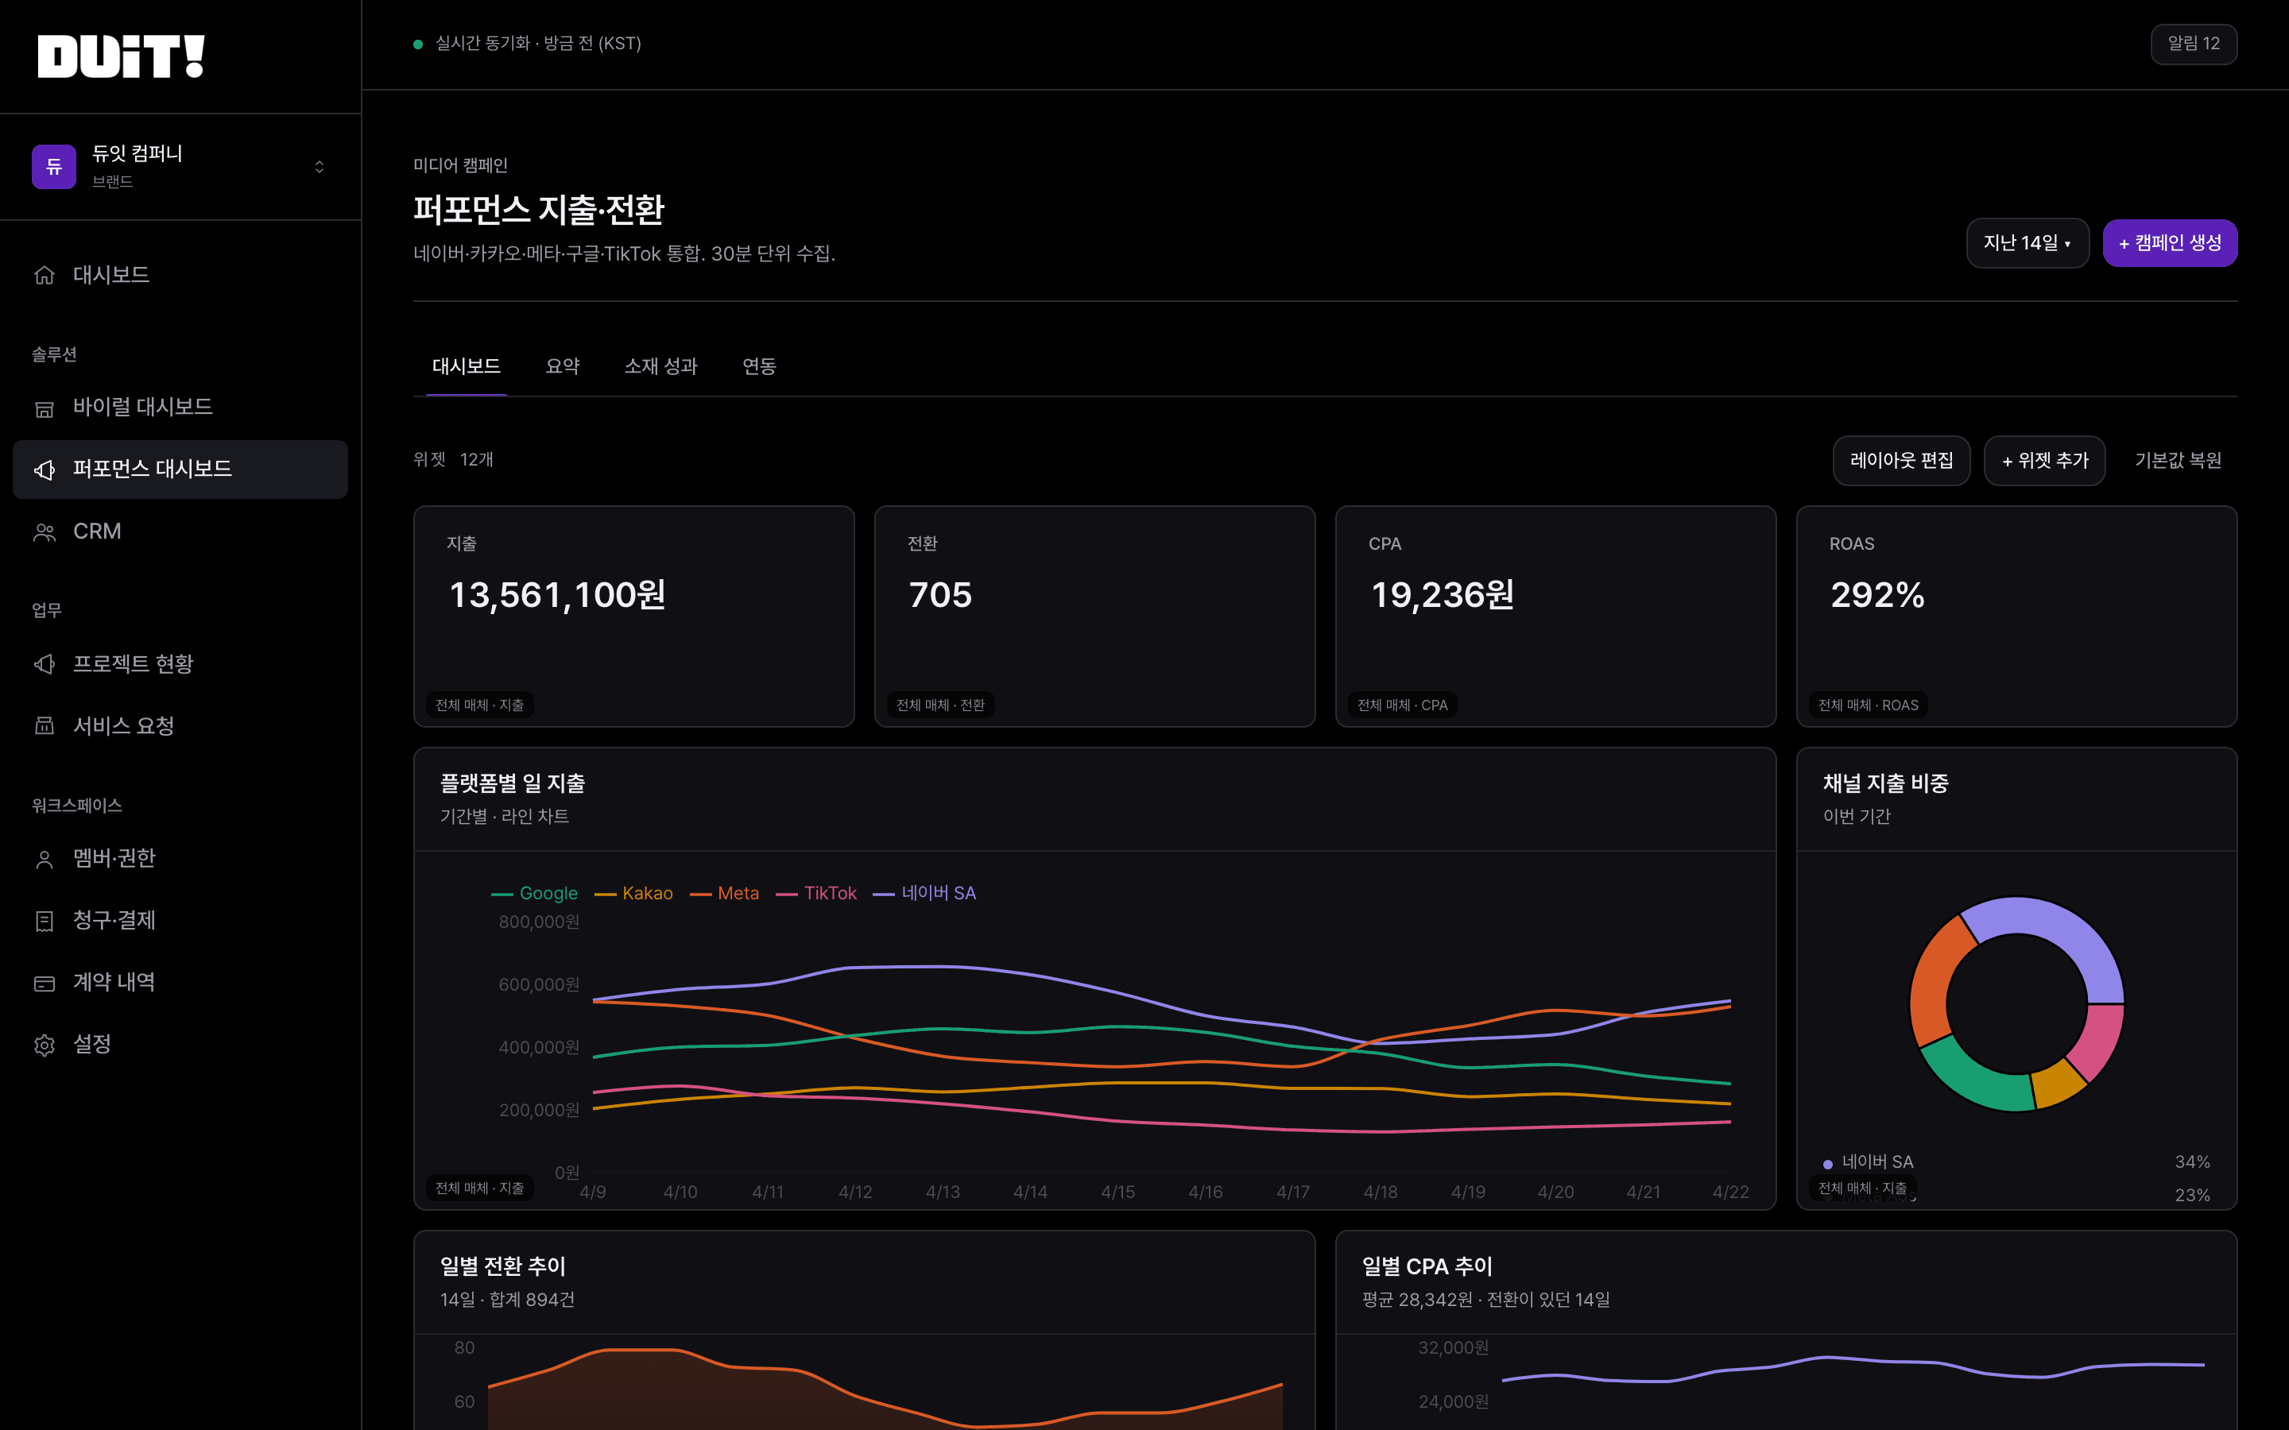Click the 위젯 12개 count label
Screen dimensions: 2289x1430
pyautogui.click(x=453, y=460)
